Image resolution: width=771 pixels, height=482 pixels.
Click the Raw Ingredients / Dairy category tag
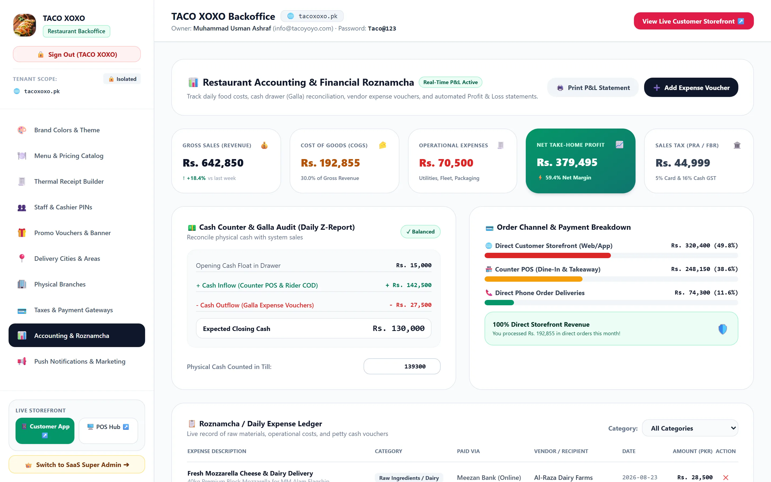pyautogui.click(x=409, y=478)
